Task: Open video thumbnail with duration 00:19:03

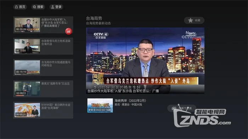Action: 27,46
